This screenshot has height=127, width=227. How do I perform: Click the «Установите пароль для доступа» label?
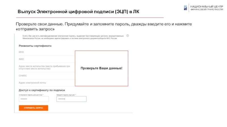coord(31,95)
